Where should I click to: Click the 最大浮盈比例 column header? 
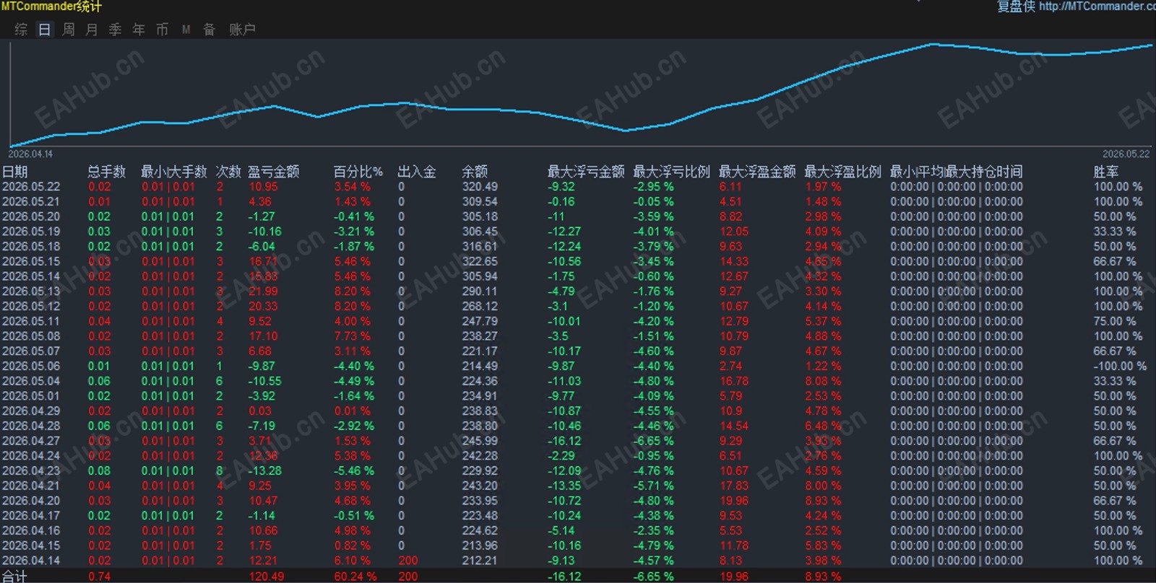pos(843,172)
